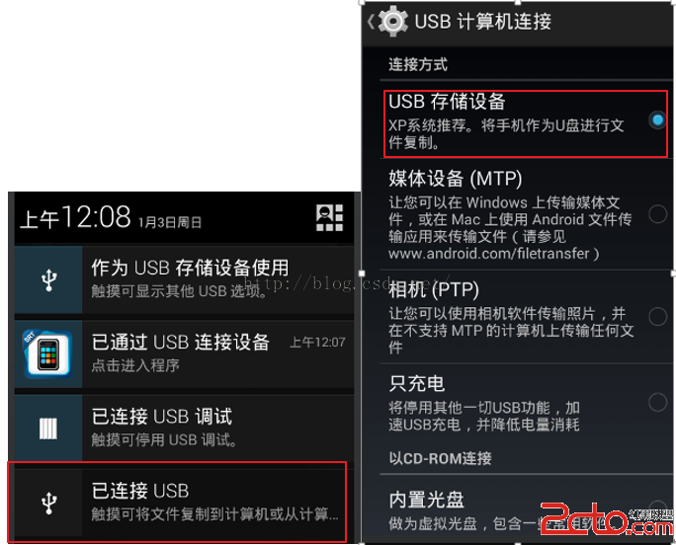Tap the phone app icon beside '已通过 USB 连接设备'
Screen dimensions: 676x545
point(47,354)
